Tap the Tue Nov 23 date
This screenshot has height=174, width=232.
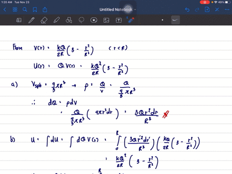[x=22, y=2]
